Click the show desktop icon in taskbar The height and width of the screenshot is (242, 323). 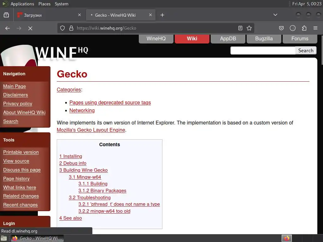click(x=4, y=238)
